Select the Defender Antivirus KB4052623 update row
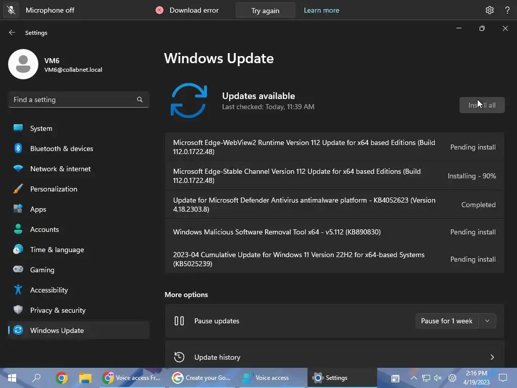The height and width of the screenshot is (388, 517). pyautogui.click(x=334, y=205)
